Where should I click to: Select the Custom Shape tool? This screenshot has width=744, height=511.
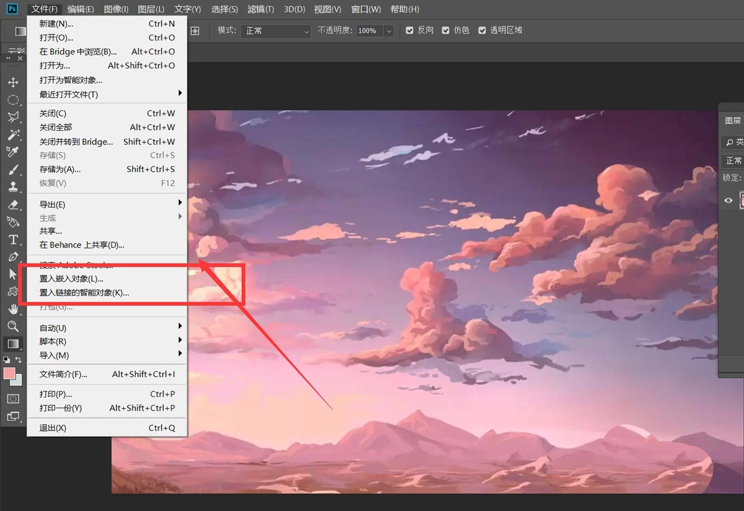tap(13, 291)
